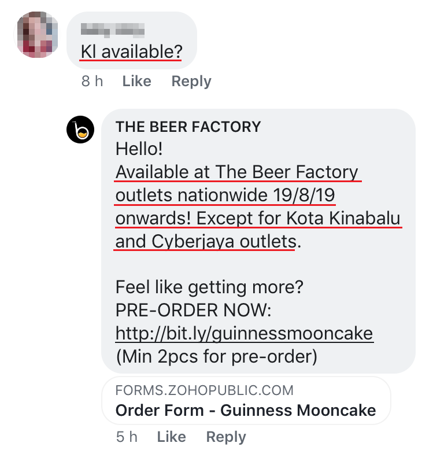
Task: Click the '(Min 2pcs for pre-order)' note
Action: [216, 356]
